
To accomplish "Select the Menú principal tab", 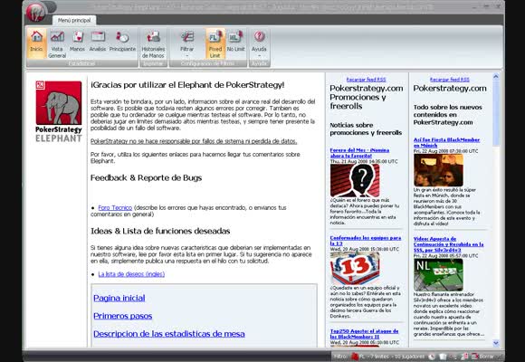I will (74, 21).
